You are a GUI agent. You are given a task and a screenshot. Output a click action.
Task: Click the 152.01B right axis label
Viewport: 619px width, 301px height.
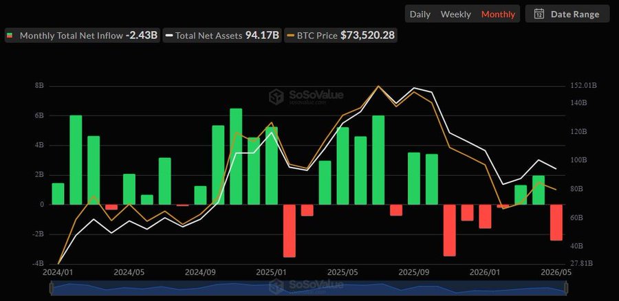pyautogui.click(x=583, y=86)
